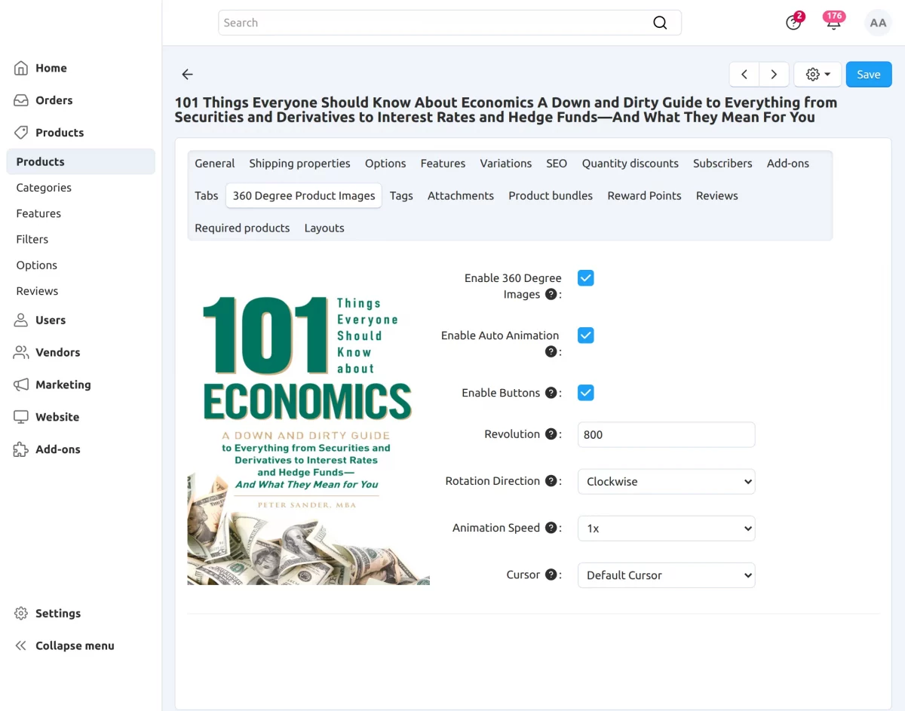Show help tooltip for Animation Speed
The image size is (905, 711).
click(x=551, y=528)
